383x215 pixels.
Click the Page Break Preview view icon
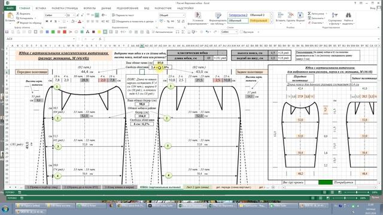340,192
